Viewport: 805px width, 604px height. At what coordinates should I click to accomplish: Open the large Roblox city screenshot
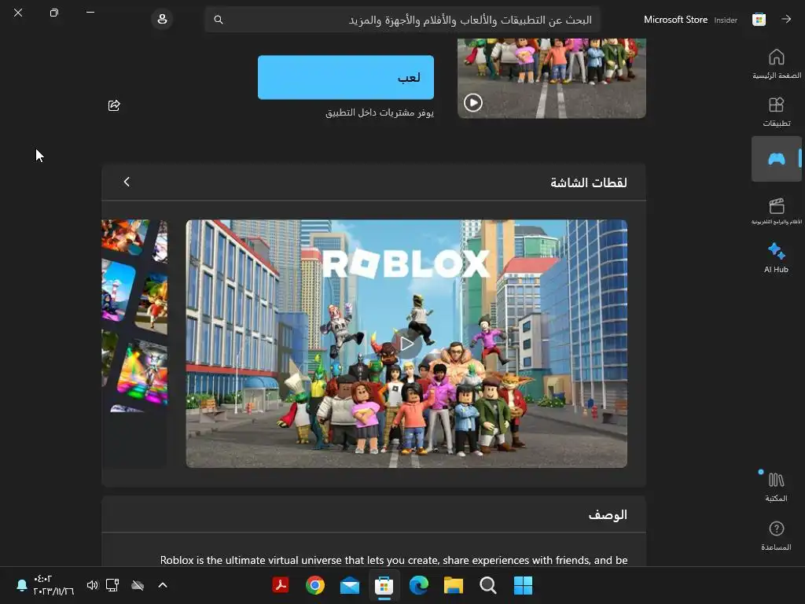pos(406,344)
